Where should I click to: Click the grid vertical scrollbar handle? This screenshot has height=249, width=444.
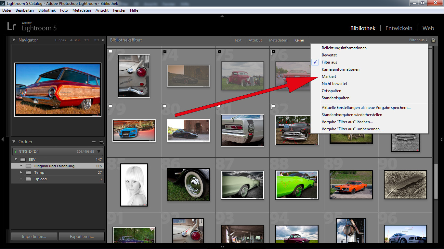click(x=436, y=181)
